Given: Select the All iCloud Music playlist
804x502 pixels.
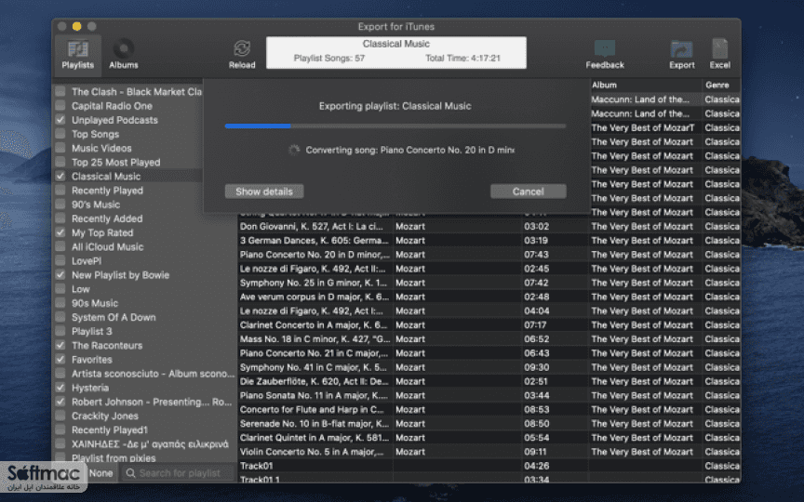Looking at the screenshot, I should [108, 247].
